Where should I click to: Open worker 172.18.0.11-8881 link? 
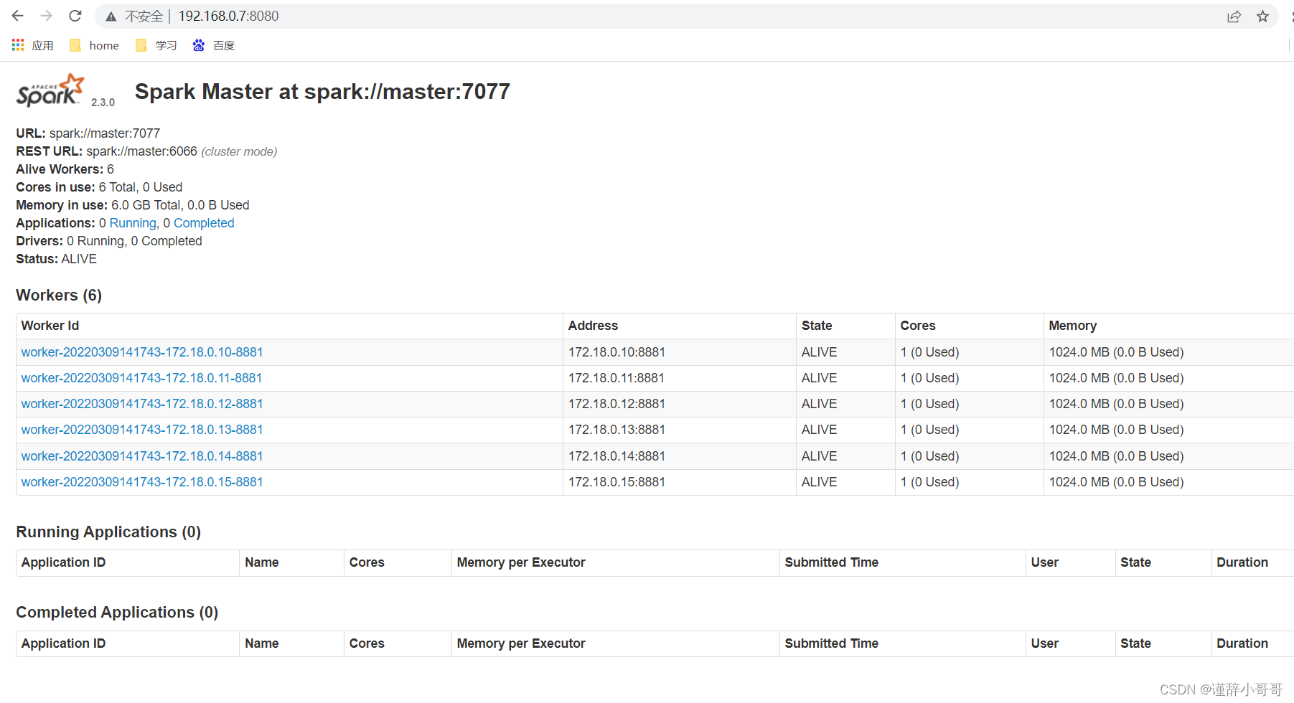pos(141,378)
